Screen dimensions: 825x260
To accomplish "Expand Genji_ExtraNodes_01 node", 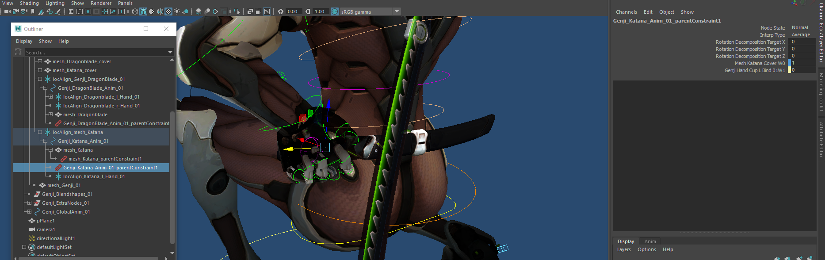I will tap(29, 203).
